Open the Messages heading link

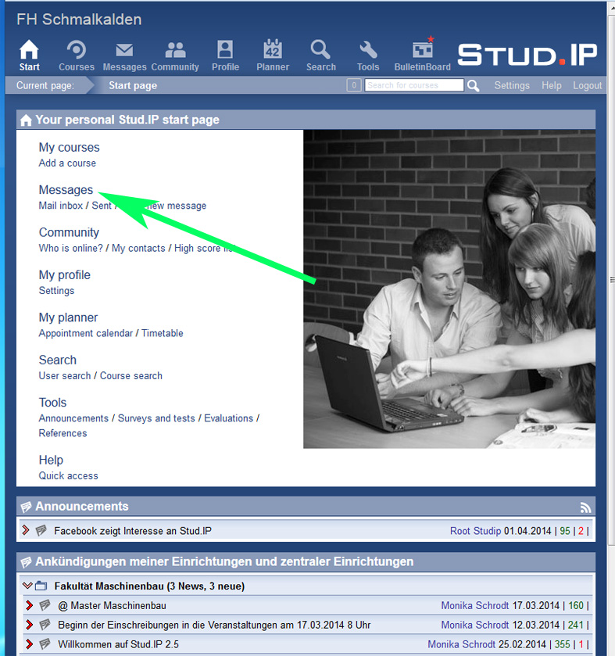[x=66, y=189]
